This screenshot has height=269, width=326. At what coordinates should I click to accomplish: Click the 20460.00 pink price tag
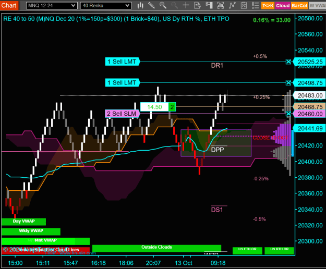tap(309, 114)
